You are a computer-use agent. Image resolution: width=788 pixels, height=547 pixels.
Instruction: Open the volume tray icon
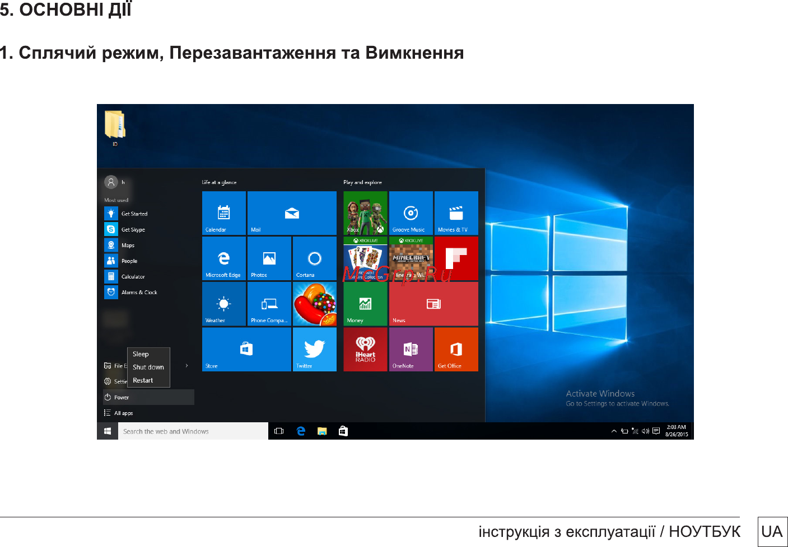tap(645, 431)
